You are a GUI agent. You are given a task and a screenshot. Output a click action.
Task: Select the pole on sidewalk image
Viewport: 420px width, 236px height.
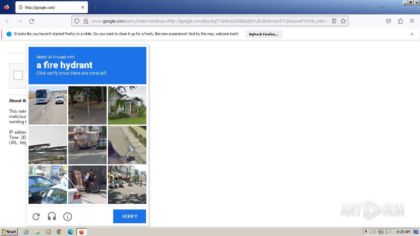(87, 105)
